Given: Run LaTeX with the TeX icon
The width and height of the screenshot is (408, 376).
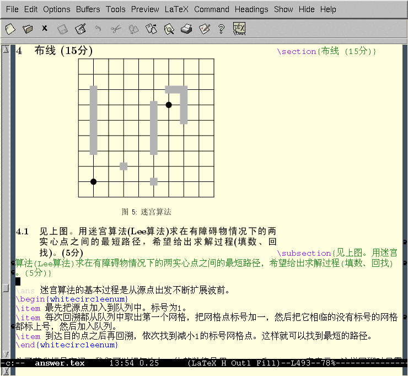Looking at the screenshot, I should click(239, 28).
